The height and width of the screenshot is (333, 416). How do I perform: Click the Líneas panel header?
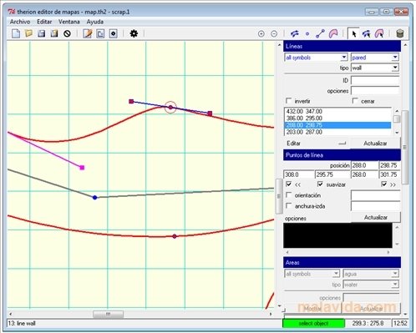click(342, 46)
